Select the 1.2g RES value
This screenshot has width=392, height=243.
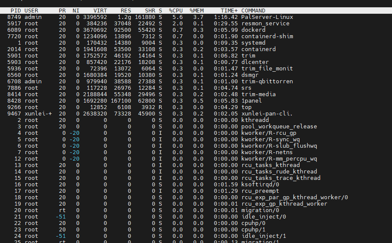pyautogui.click(x=124, y=17)
